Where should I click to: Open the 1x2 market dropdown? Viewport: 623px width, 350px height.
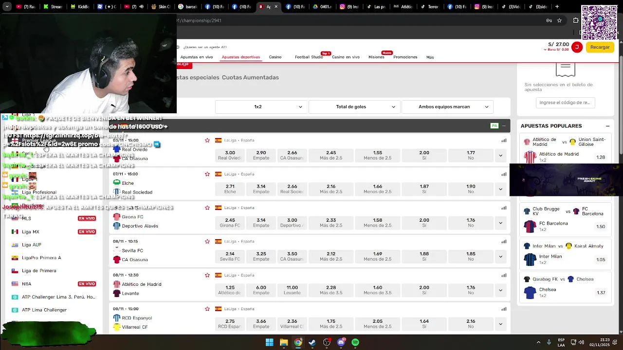tap(260, 107)
